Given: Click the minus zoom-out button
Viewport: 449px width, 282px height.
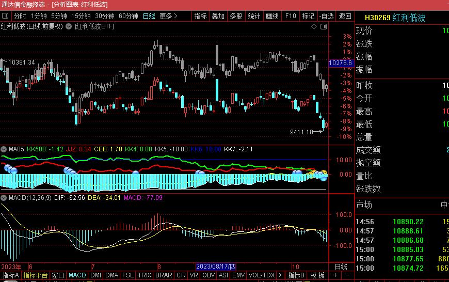Looking at the screenshot, I should click(x=348, y=275).
